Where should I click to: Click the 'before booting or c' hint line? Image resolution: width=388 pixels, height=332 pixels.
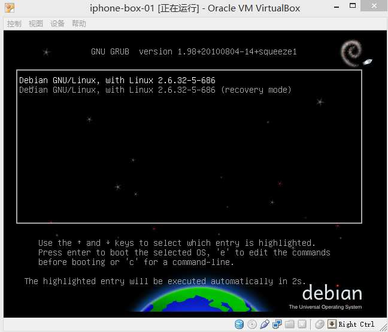pyautogui.click(x=136, y=262)
